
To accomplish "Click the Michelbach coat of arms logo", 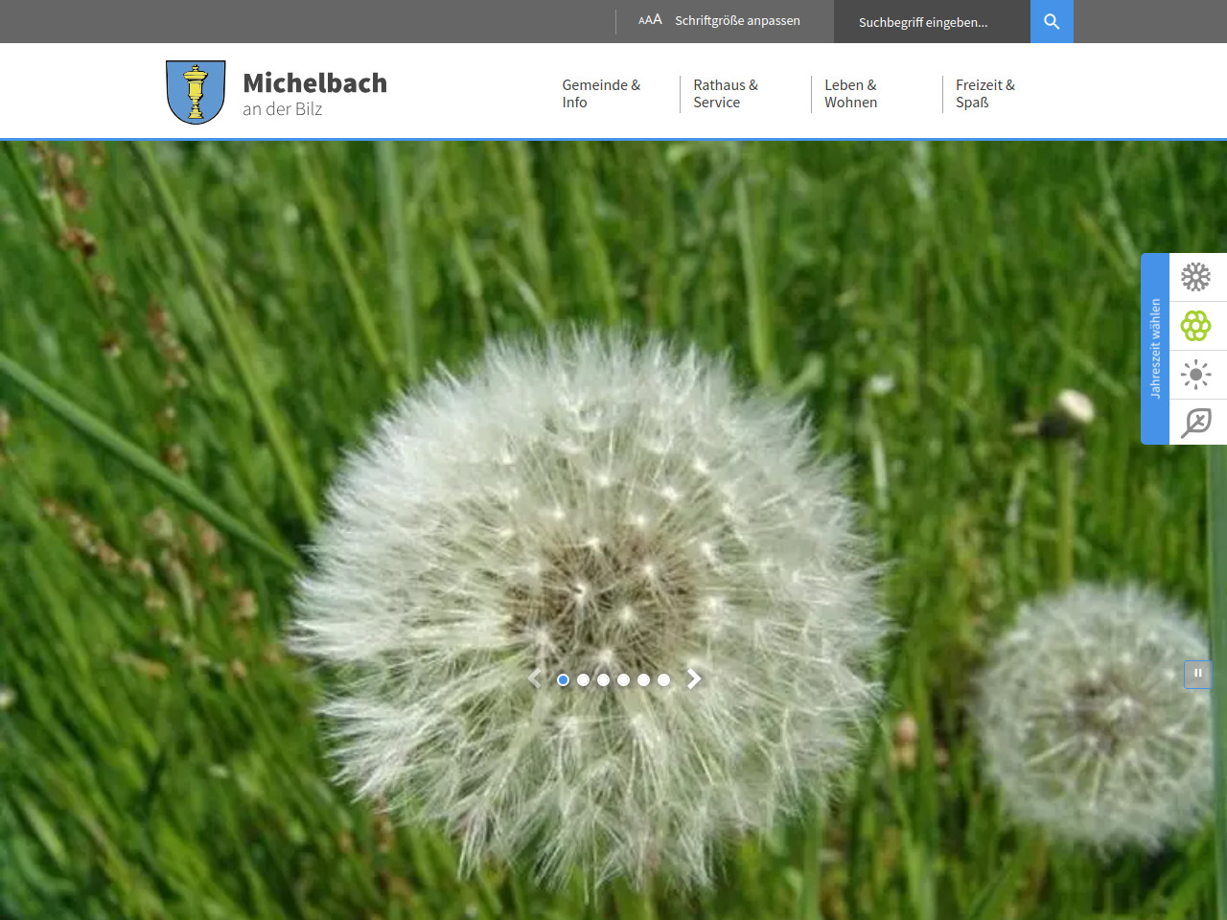I will pos(196,92).
